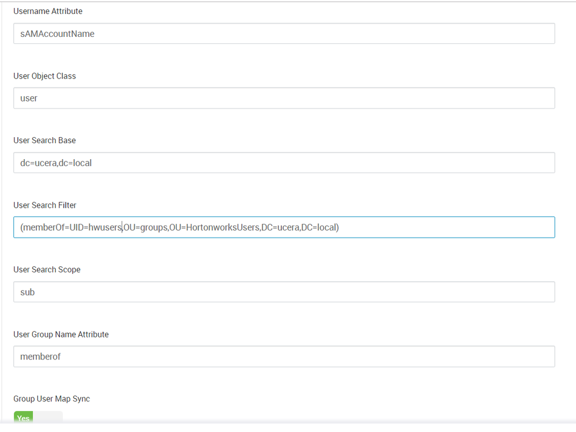Click into the User Object Class field
This screenshot has width=576, height=432.
(x=284, y=98)
